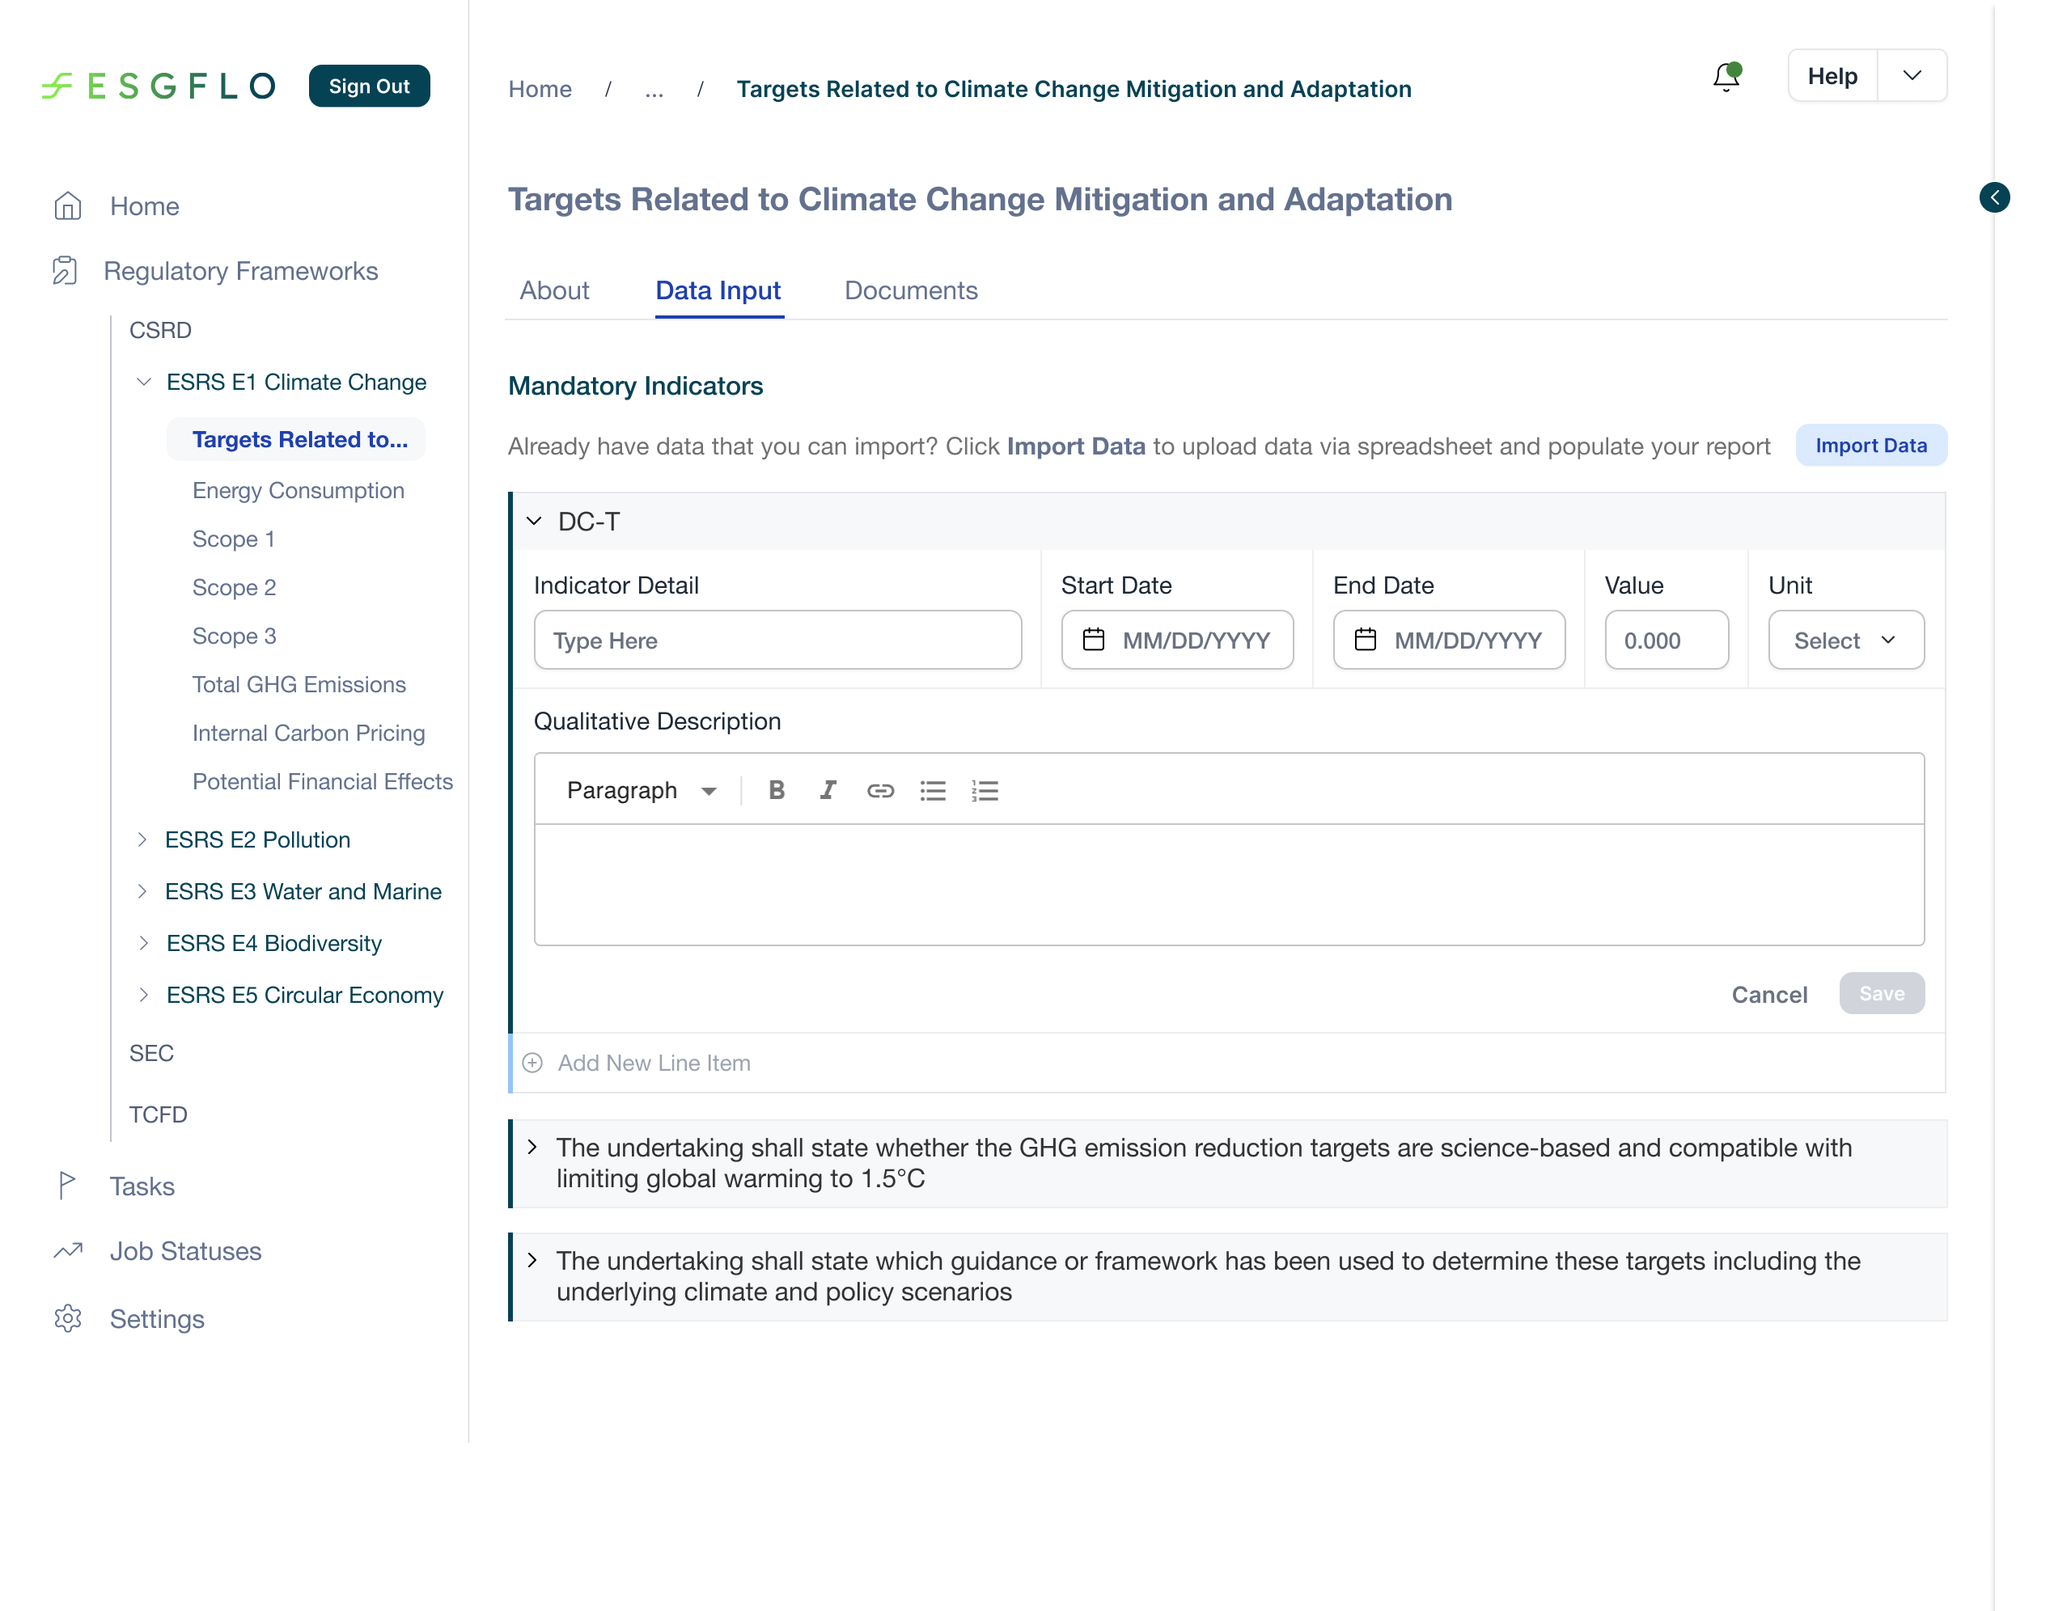Viewport: 2071px width, 1611px height.
Task: Toggle bold formatting in the editor
Action: [777, 790]
